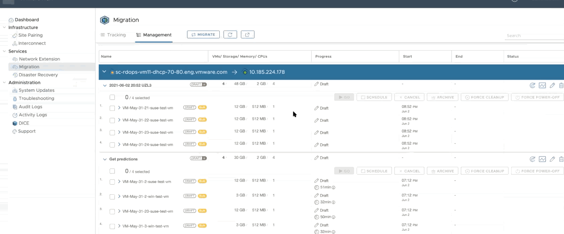Expand VM-May-31-23-suse-test-vm row details
Image resolution: width=564 pixels, height=234 pixels.
click(x=119, y=132)
